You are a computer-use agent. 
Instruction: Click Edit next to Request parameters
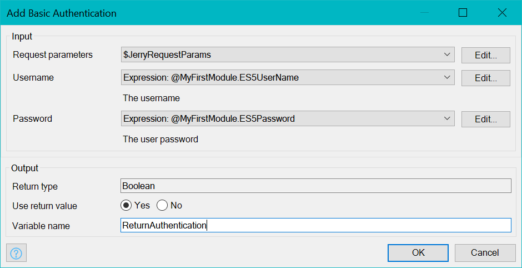point(486,56)
